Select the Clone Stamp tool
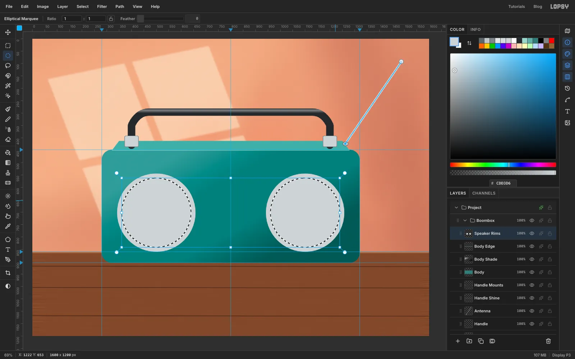575x359 pixels. (8, 173)
